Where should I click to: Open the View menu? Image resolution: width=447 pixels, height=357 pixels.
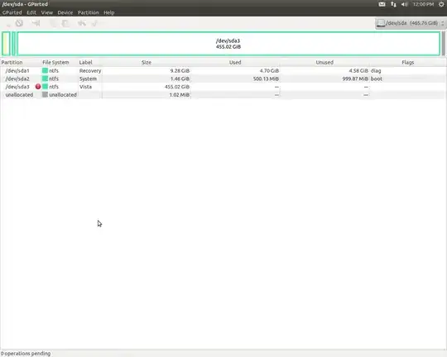46,12
